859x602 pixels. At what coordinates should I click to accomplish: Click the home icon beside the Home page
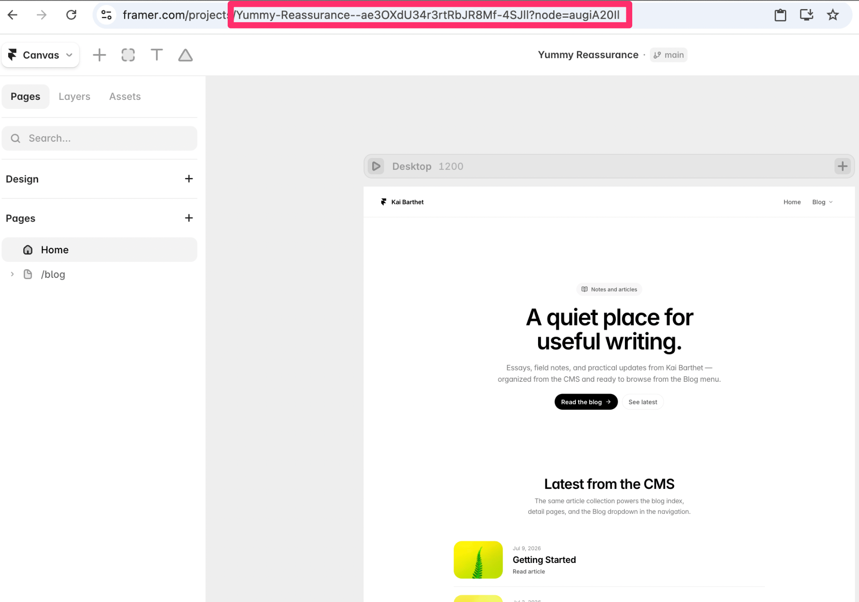coord(28,250)
